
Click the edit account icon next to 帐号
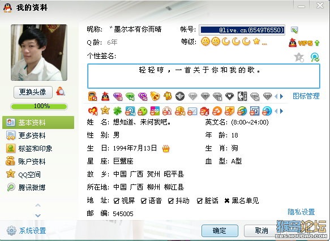[x=294, y=30]
